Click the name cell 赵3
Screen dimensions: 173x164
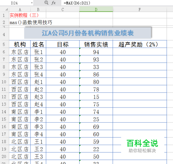tap(38, 97)
